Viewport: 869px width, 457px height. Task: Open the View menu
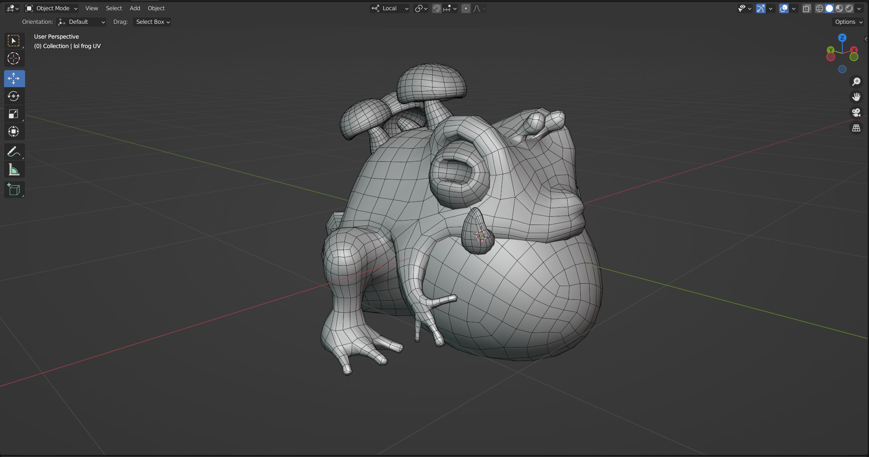click(92, 8)
